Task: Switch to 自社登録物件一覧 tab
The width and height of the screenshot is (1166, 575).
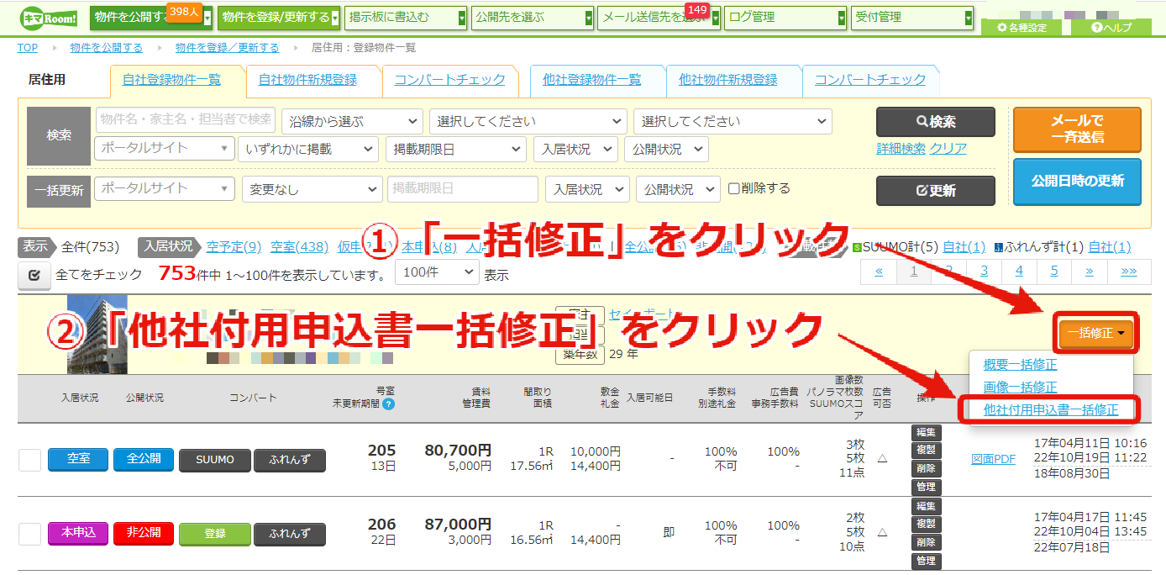Action: 171,80
